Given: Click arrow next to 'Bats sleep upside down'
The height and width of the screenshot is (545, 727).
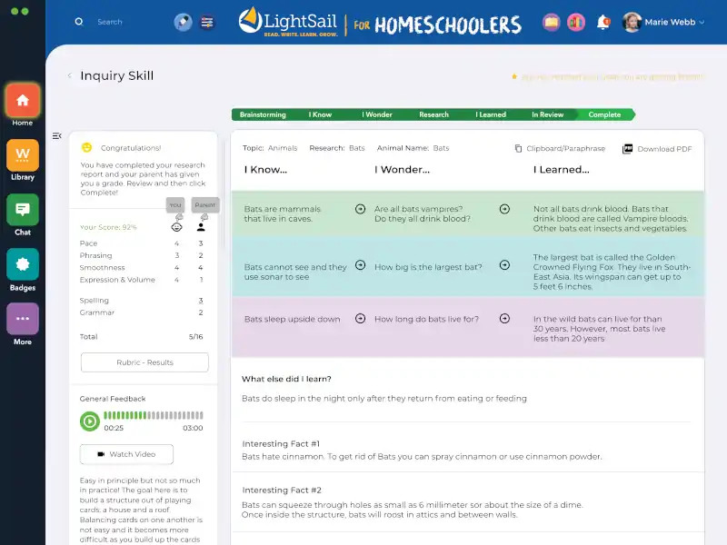Looking at the screenshot, I should tap(360, 319).
